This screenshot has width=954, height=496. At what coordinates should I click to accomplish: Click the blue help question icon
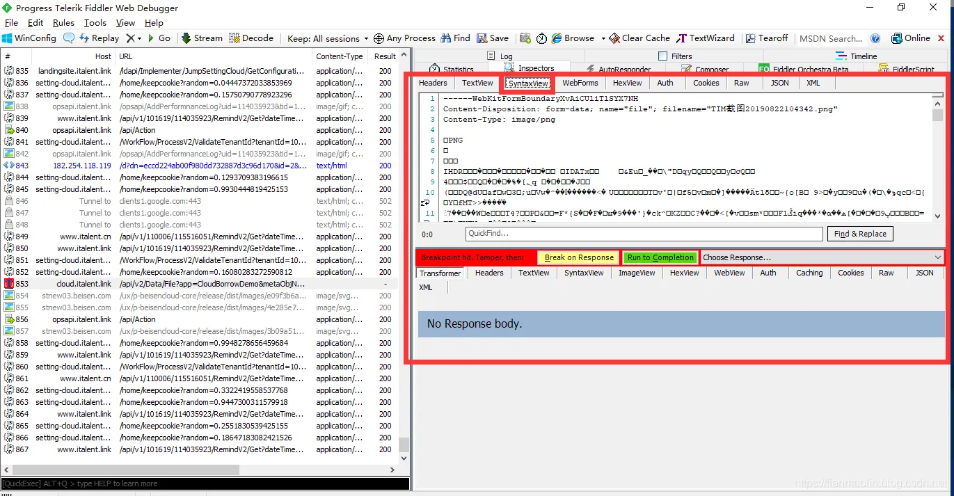tap(875, 38)
